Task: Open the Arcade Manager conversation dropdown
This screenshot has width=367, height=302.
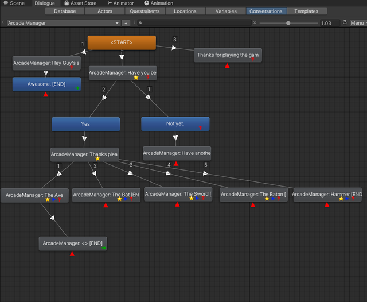Action: click(64, 23)
